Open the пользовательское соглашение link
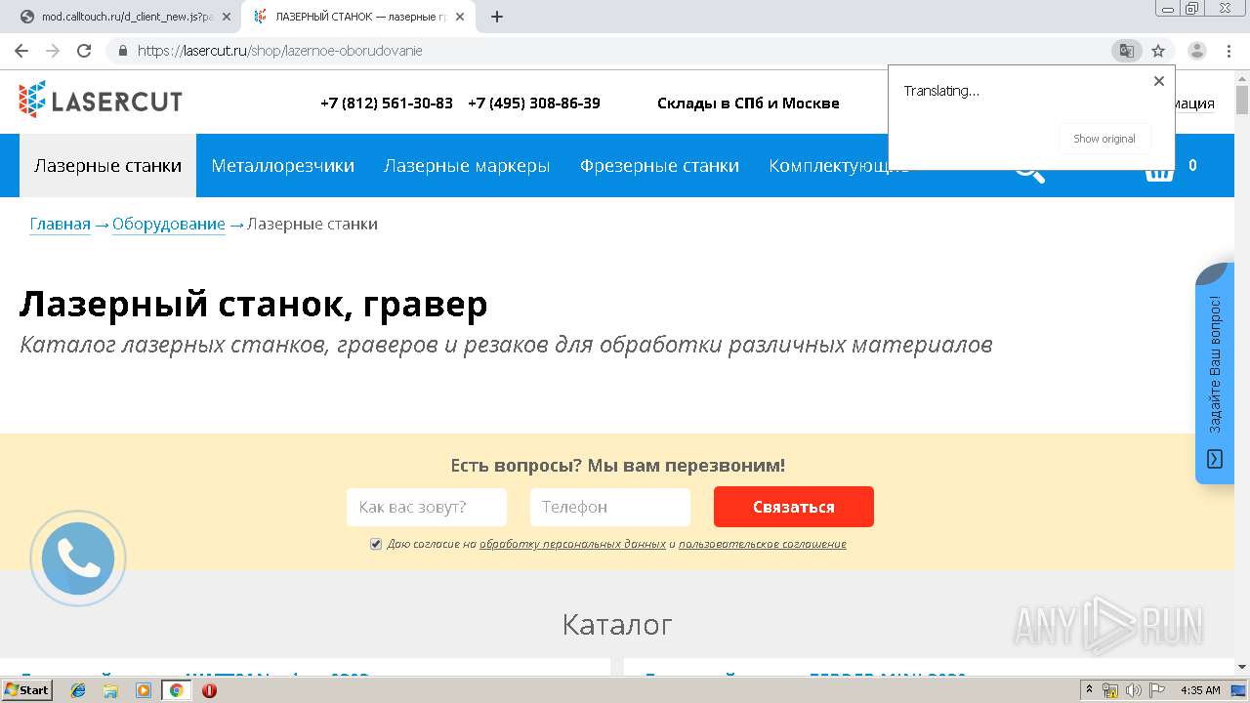This screenshot has height=703, width=1250. tap(763, 544)
